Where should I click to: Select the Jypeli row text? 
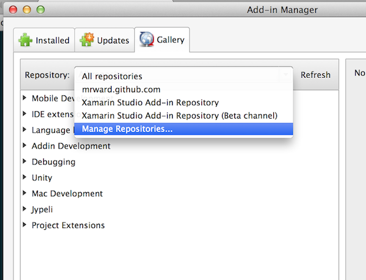point(42,210)
